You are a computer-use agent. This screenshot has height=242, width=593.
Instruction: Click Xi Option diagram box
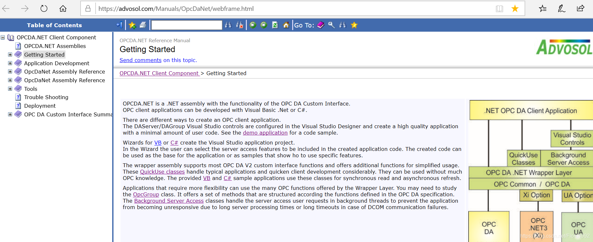(x=536, y=195)
